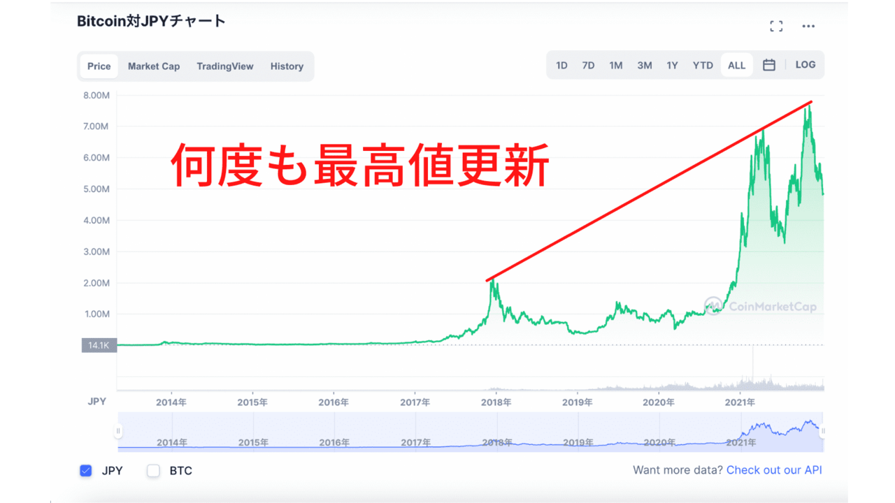Select the 1D time range
The height and width of the screenshot is (503, 895).
(x=561, y=65)
